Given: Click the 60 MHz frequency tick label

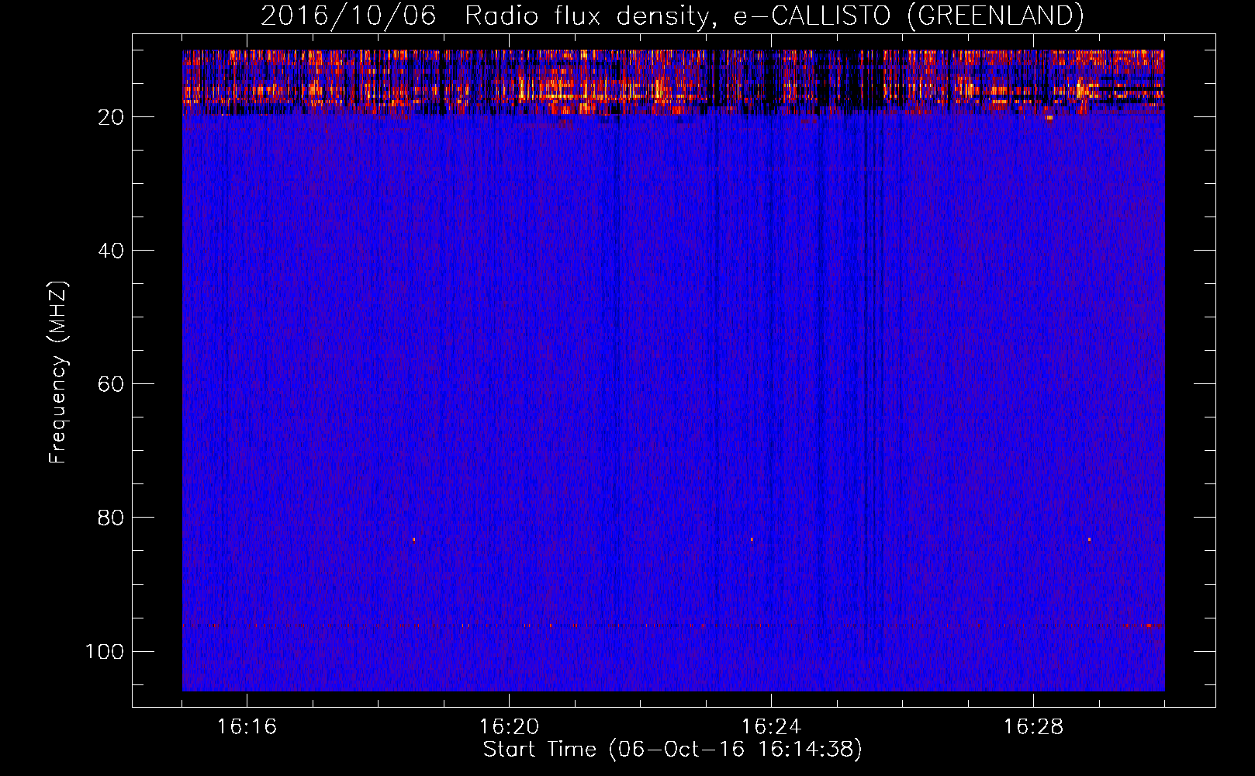Looking at the screenshot, I should click(111, 384).
